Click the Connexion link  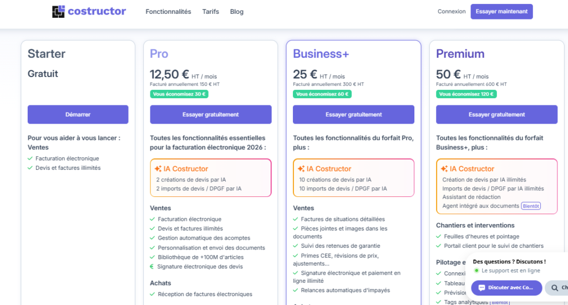[452, 12]
